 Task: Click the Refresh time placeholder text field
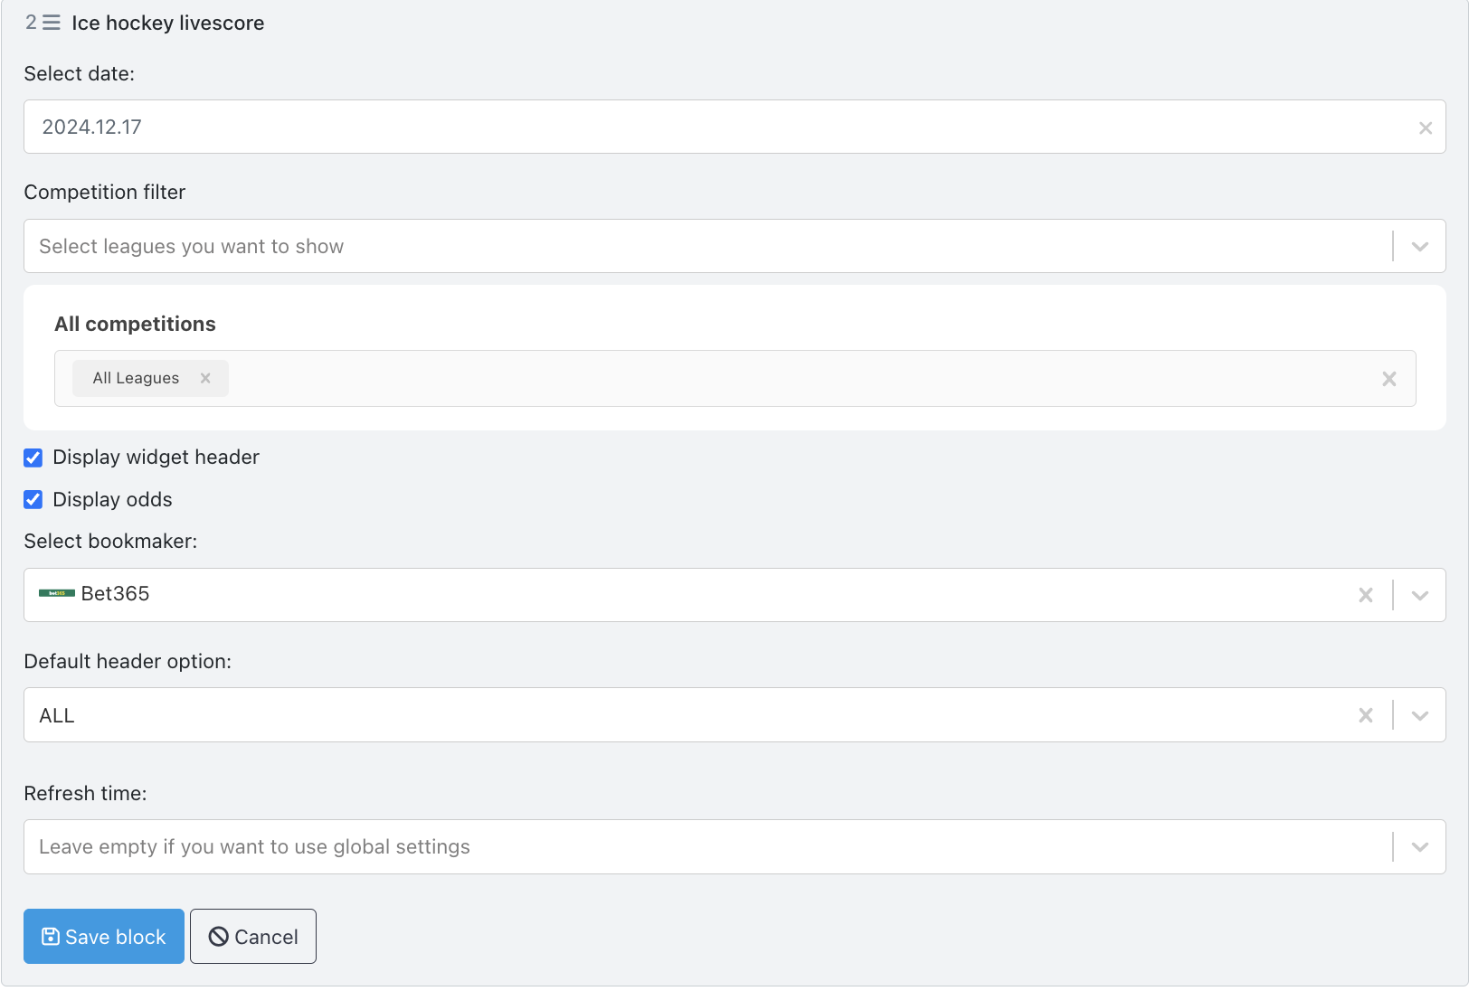coord(706,847)
